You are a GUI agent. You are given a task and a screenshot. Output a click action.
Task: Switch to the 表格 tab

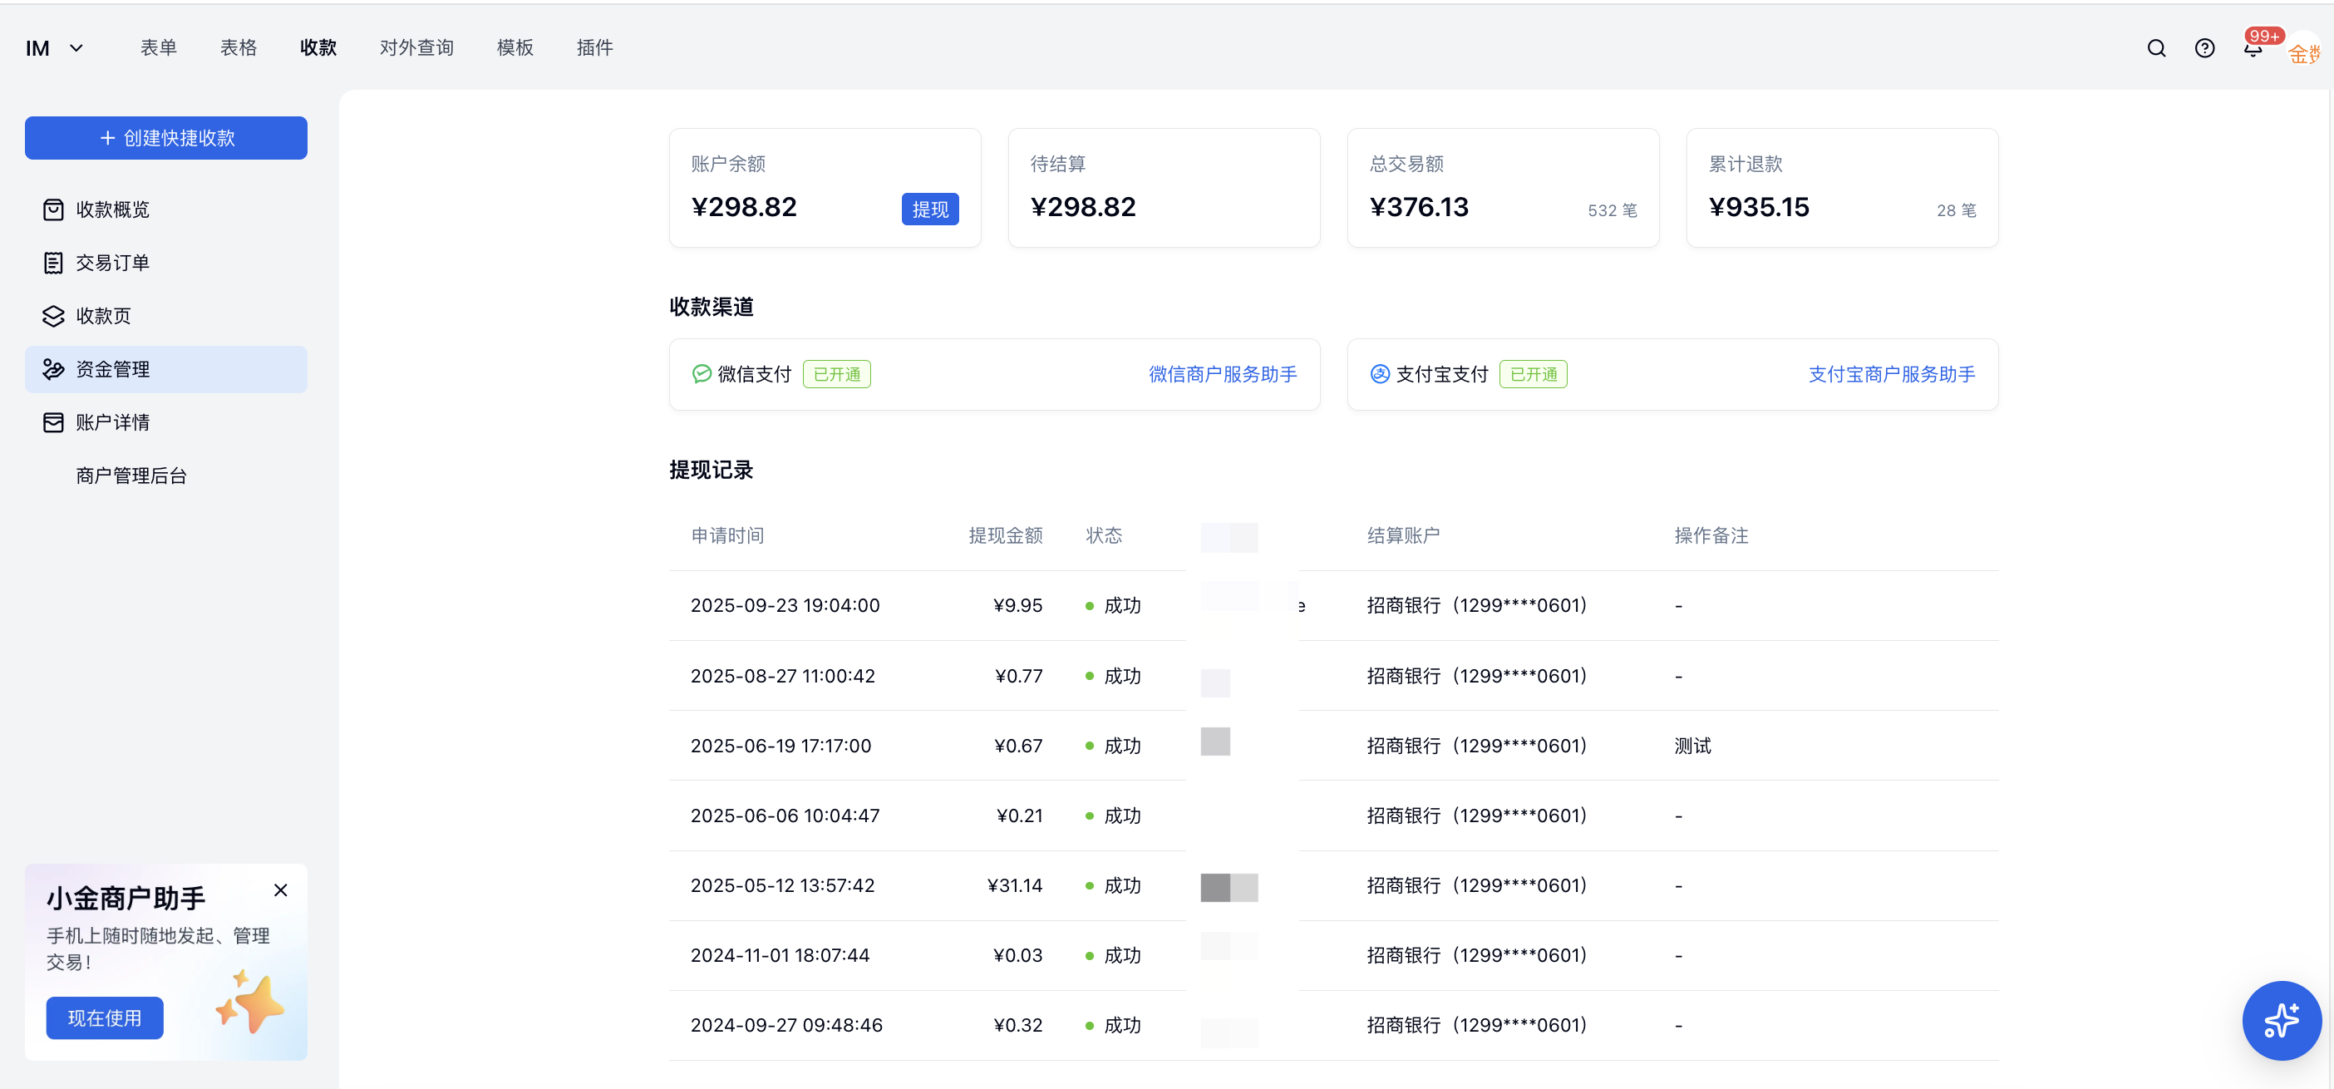[239, 48]
